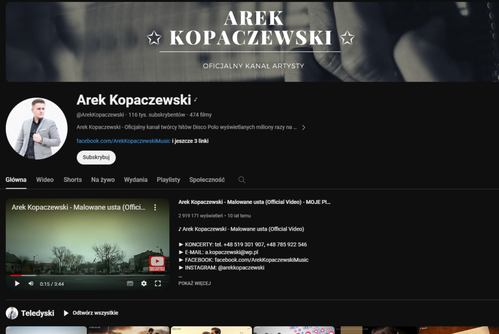Click the a.kopaczewski@wp.pl email text

(x=231, y=252)
